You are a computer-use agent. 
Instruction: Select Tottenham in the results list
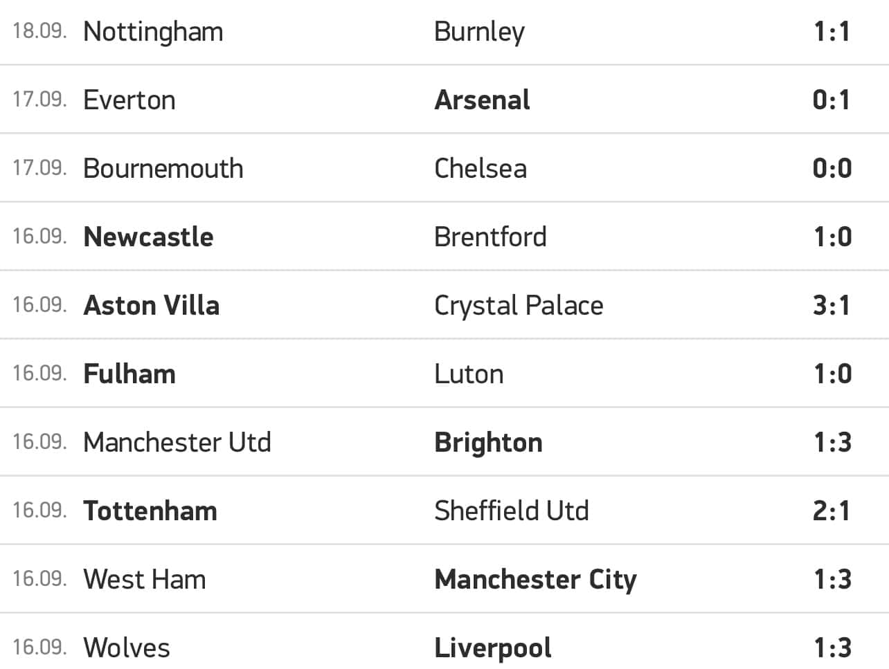click(150, 511)
